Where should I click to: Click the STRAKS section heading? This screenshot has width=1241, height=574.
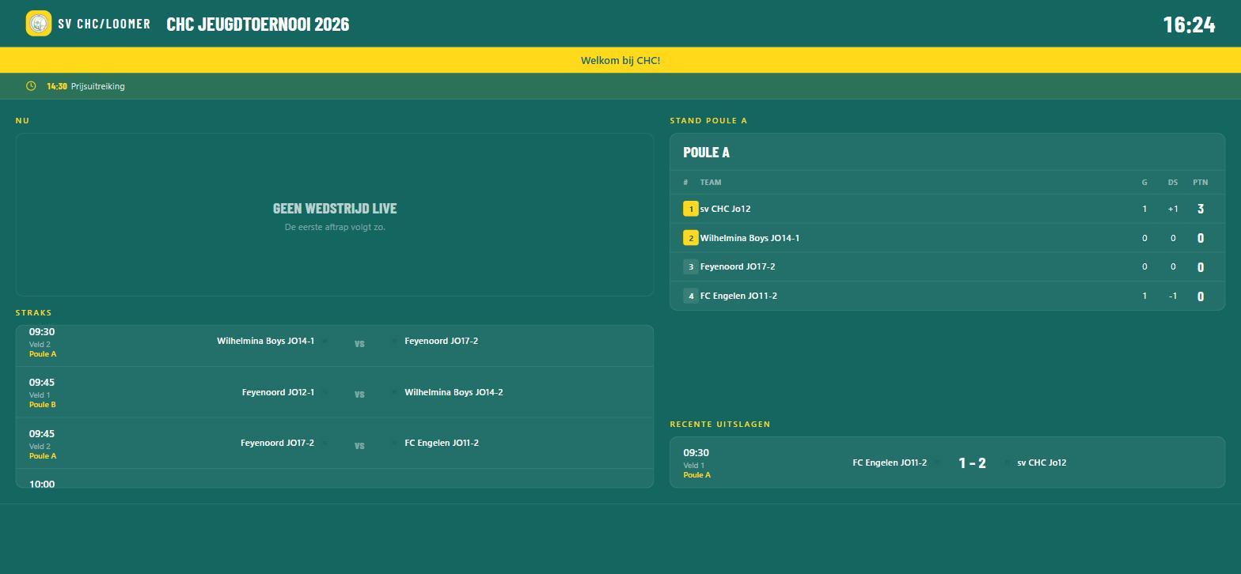tap(33, 312)
